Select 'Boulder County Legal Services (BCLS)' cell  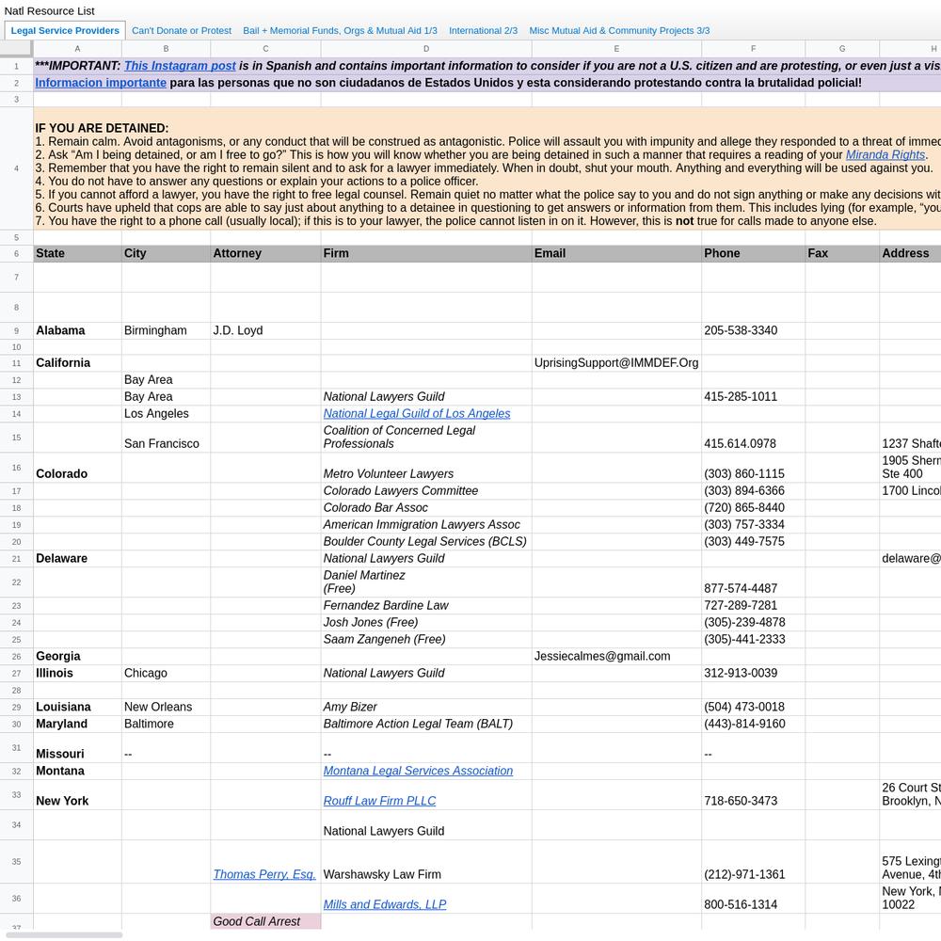pos(426,541)
